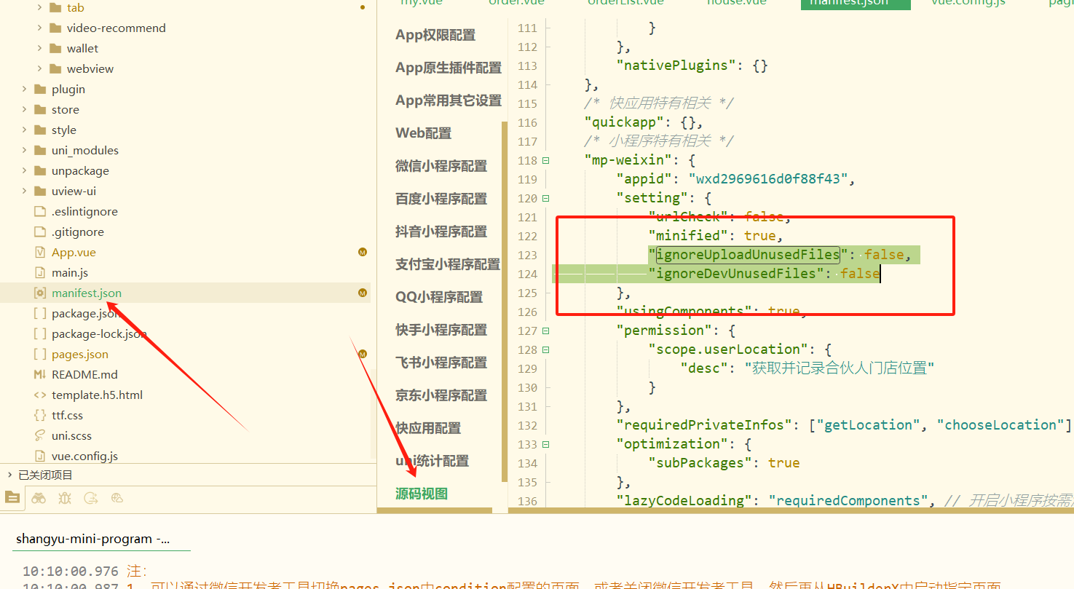Click the uni.scss file icon

point(40,435)
